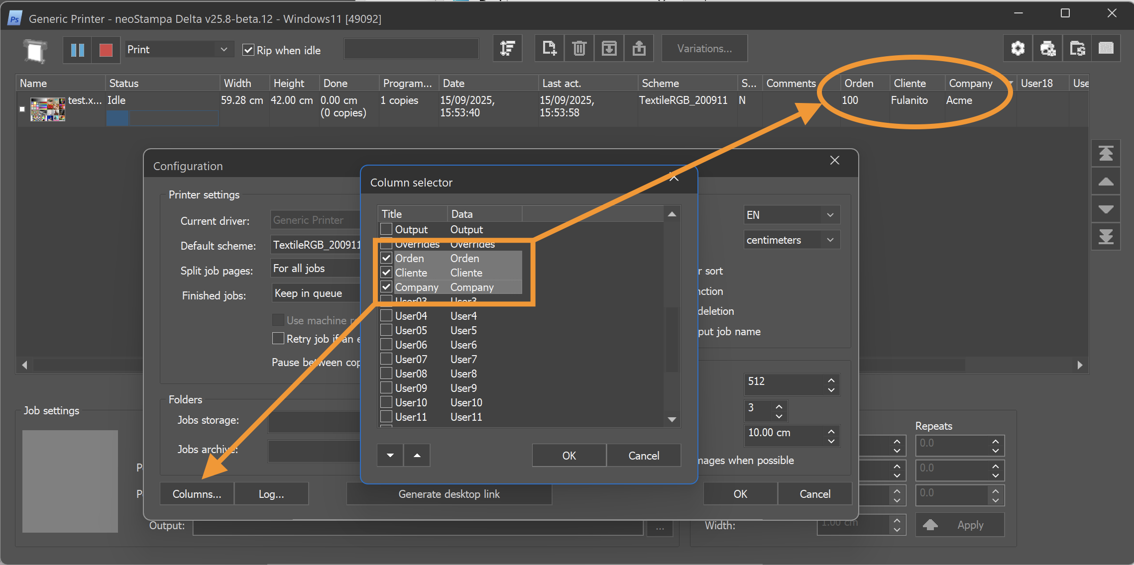Move job to top of queue

click(x=1106, y=153)
